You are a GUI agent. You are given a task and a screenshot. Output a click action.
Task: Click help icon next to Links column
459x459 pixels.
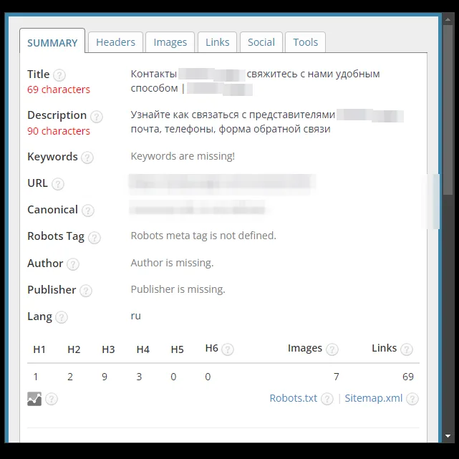[x=407, y=349]
